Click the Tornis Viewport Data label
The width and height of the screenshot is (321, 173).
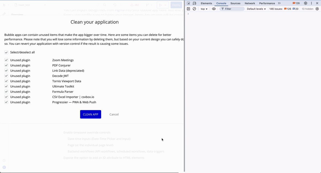[67, 81]
